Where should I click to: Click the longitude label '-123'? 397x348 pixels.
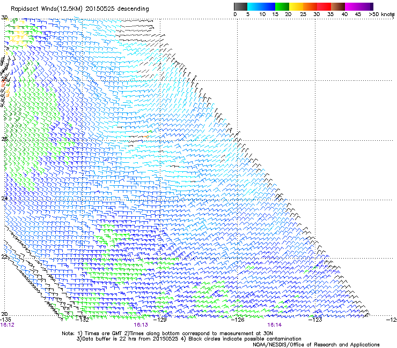pyautogui.click(x=315, y=320)
